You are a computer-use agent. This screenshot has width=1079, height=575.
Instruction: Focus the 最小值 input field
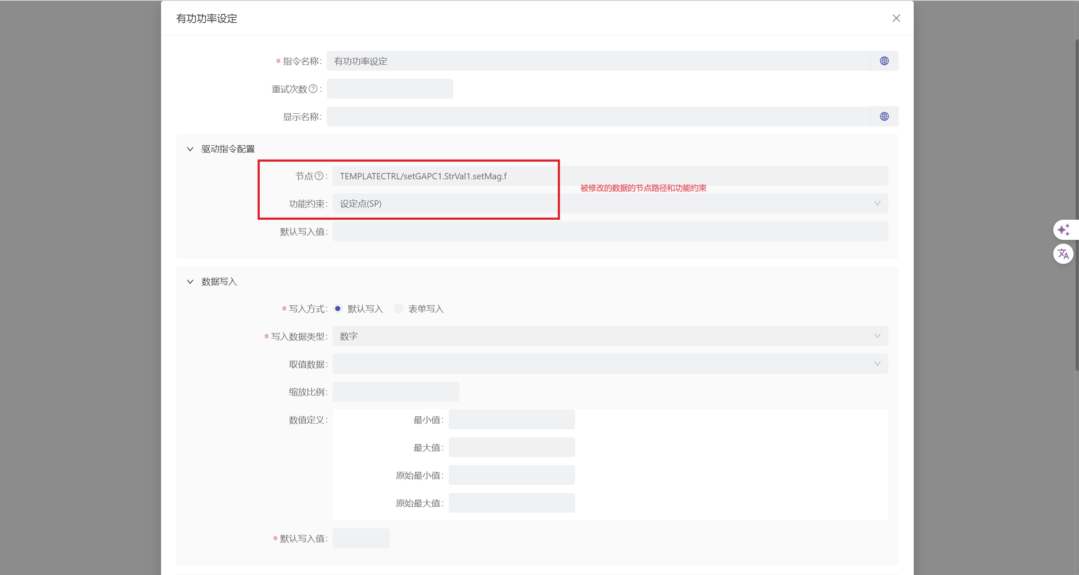tap(512, 420)
